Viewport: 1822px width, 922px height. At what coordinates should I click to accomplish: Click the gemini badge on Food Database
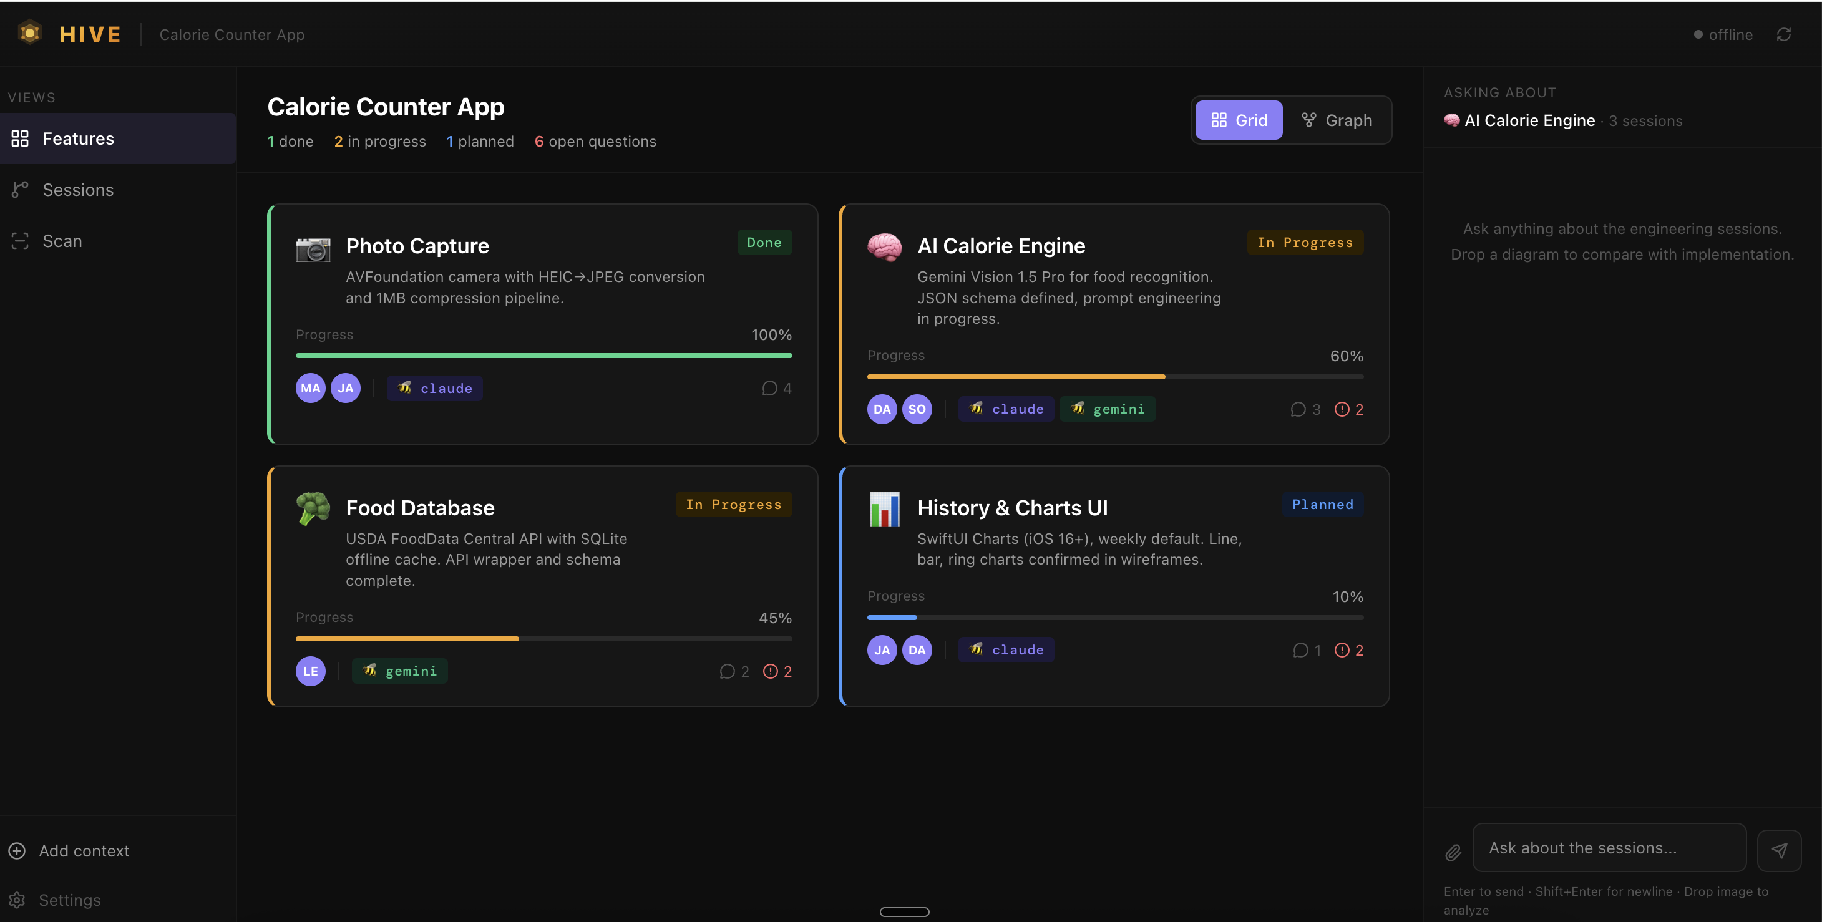399,671
